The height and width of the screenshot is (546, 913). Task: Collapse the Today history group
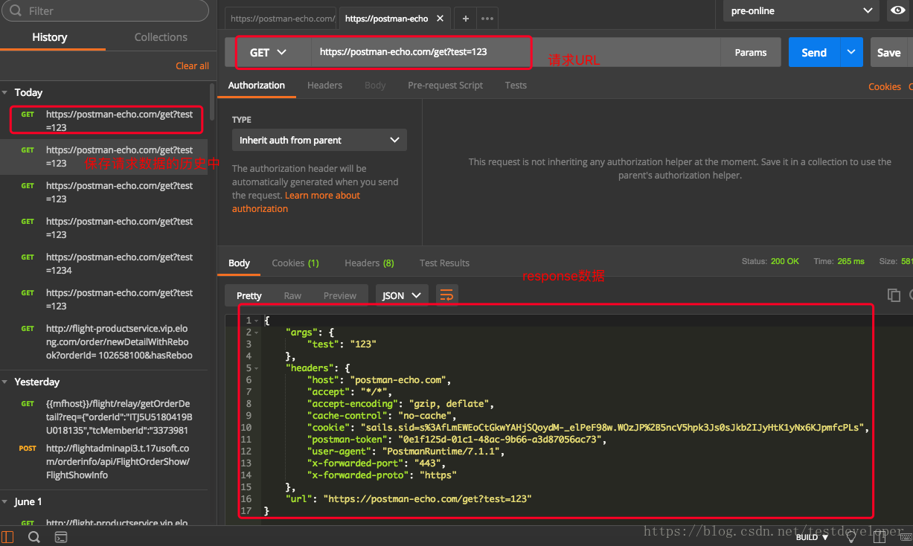pyautogui.click(x=6, y=92)
